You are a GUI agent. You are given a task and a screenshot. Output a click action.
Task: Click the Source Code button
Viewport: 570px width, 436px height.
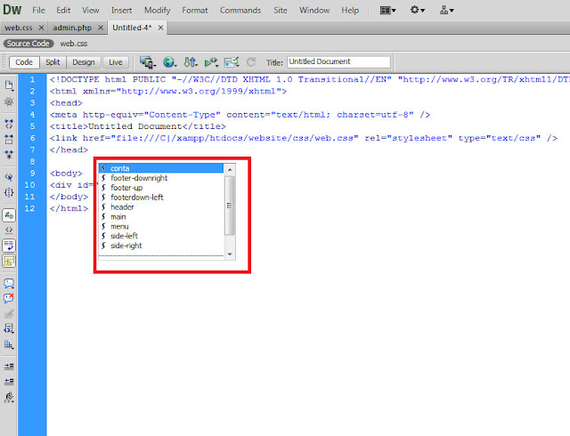point(28,44)
